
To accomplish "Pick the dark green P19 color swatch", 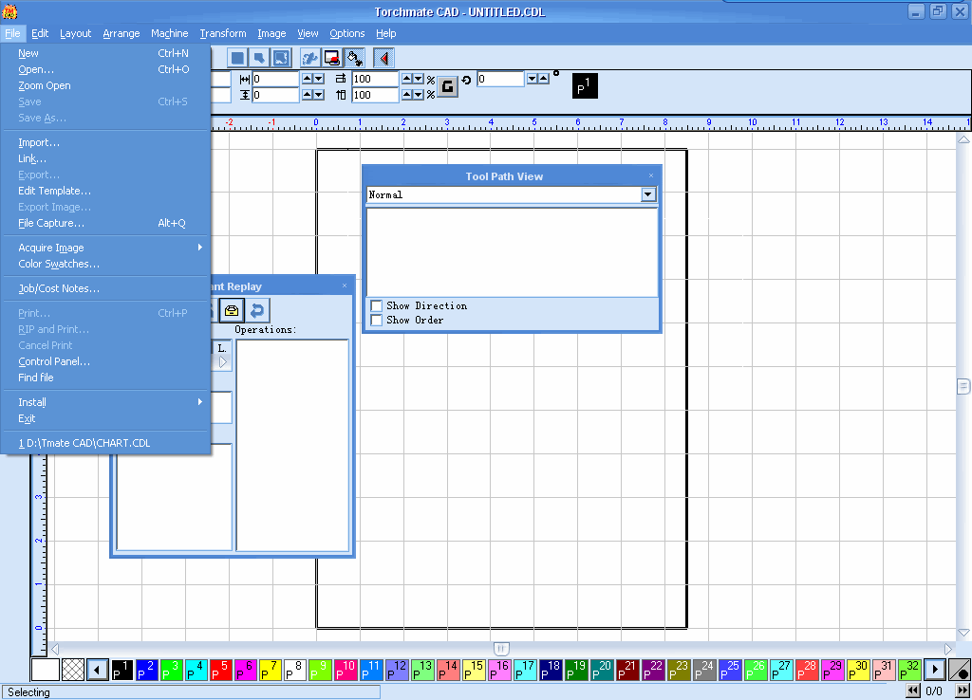I will click(576, 670).
